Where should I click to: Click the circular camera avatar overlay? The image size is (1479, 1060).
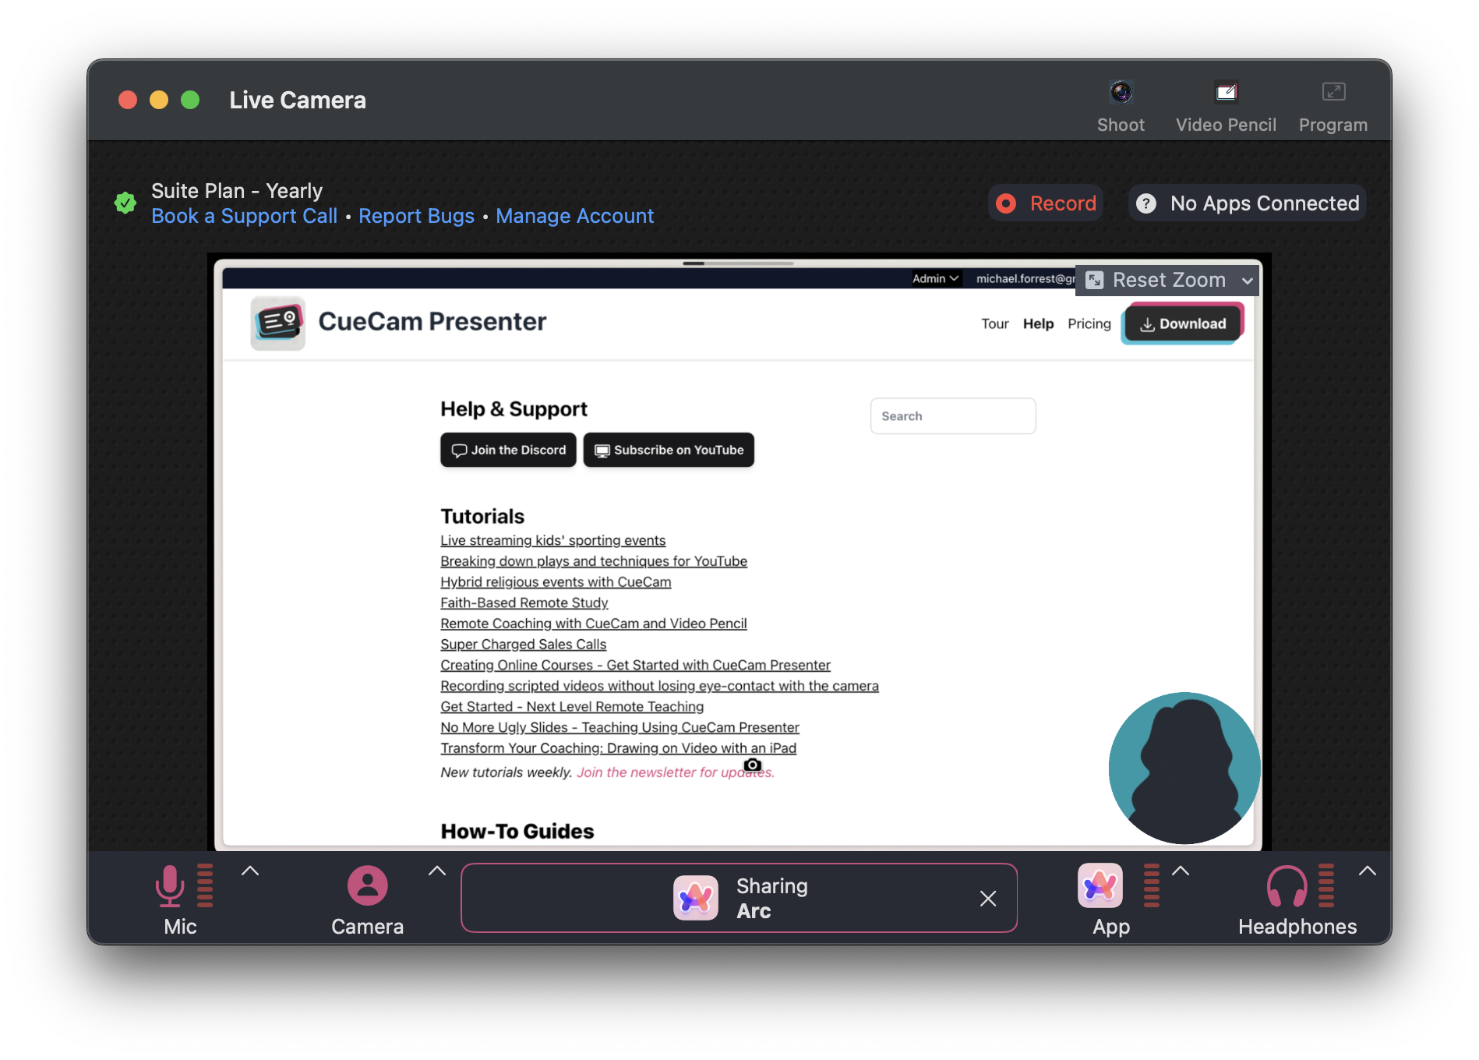tap(1184, 768)
